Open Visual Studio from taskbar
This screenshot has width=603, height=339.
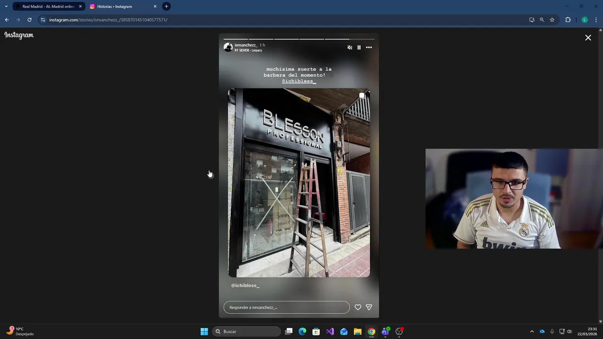pos(330,331)
